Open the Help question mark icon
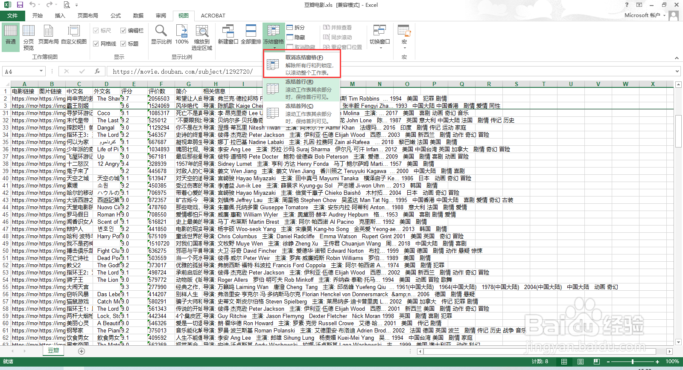 [x=627, y=5]
